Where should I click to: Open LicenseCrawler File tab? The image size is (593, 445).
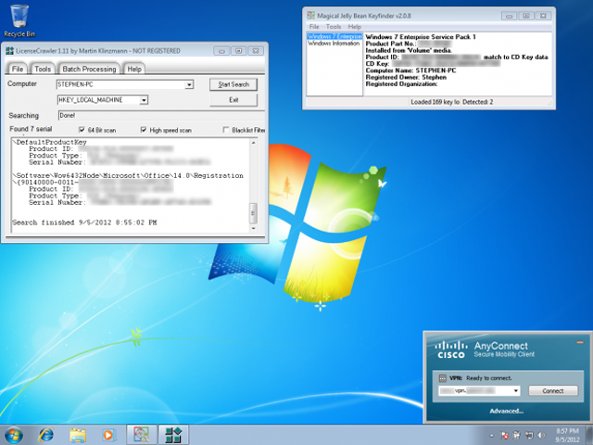click(18, 69)
